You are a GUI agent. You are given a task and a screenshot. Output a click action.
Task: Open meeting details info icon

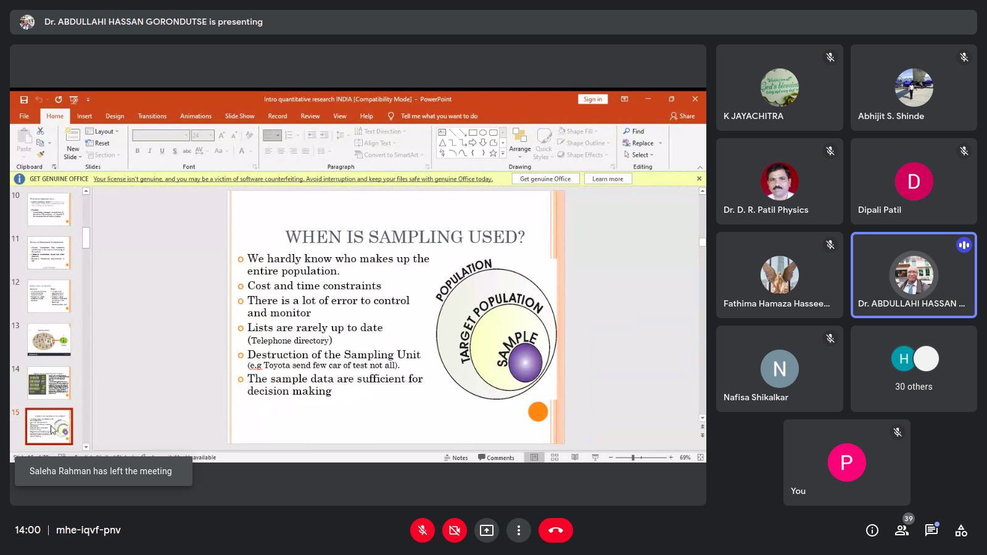point(872,530)
